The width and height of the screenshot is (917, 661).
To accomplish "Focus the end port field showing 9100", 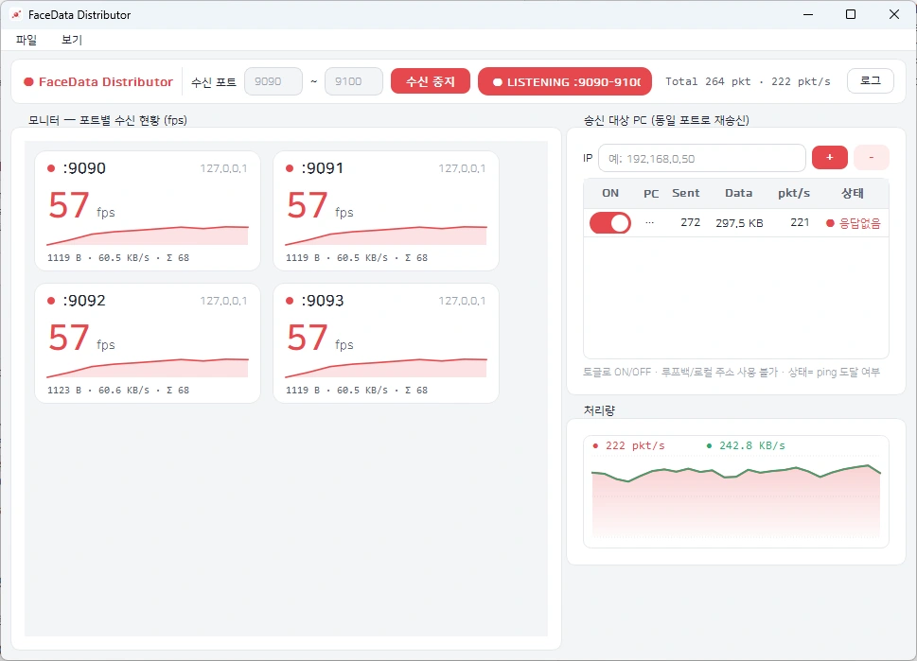I will click(354, 81).
